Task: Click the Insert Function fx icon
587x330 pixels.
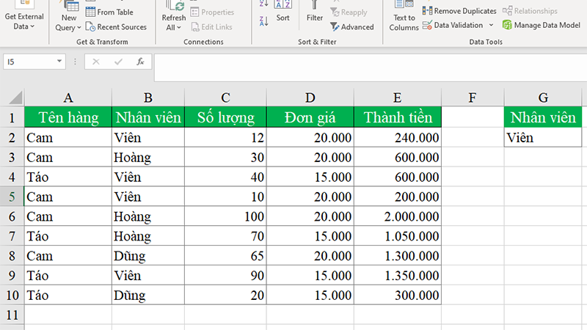Action: (x=140, y=62)
